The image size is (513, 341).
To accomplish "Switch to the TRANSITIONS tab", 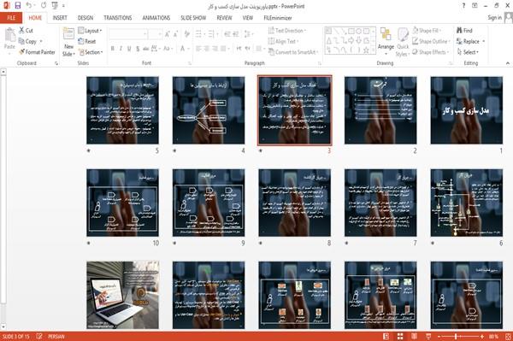I will coord(118,18).
